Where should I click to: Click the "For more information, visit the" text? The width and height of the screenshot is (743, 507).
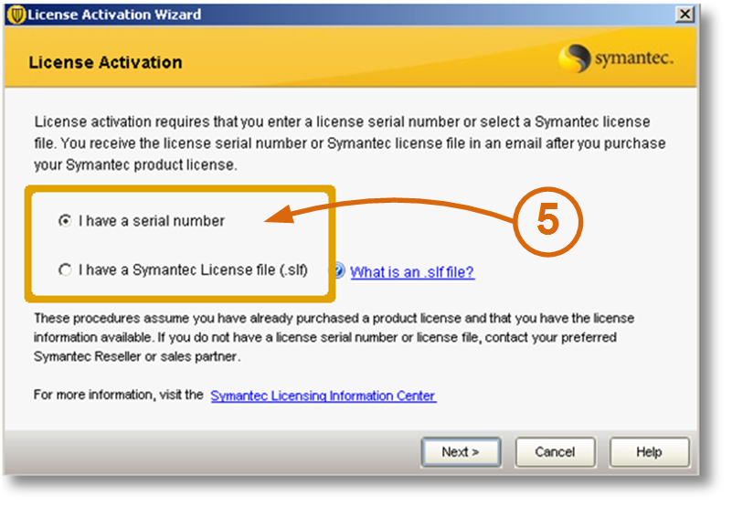pyautogui.click(x=119, y=396)
